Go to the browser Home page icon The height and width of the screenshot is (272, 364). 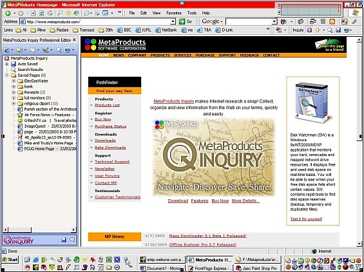(50, 14)
